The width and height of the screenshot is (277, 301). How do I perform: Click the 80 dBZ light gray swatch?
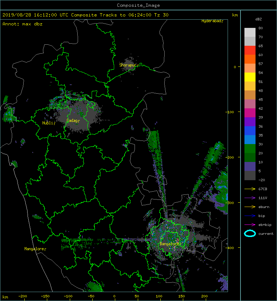250,32
